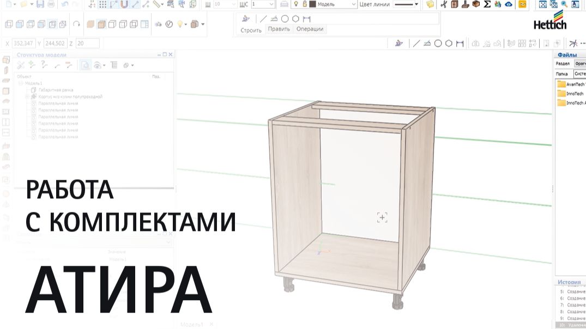Click the Z coordinate field
586x329 pixels.
point(87,44)
